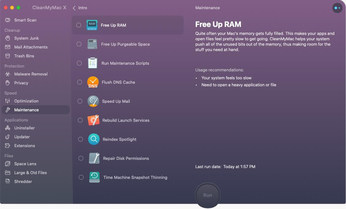Click the Trash Bins bucket icon
This screenshot has width=346, height=209.
point(8,56)
